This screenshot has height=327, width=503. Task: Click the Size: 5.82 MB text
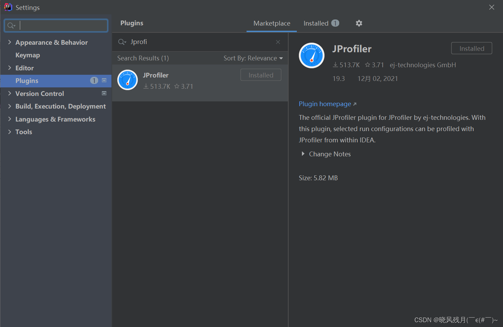[x=318, y=178]
